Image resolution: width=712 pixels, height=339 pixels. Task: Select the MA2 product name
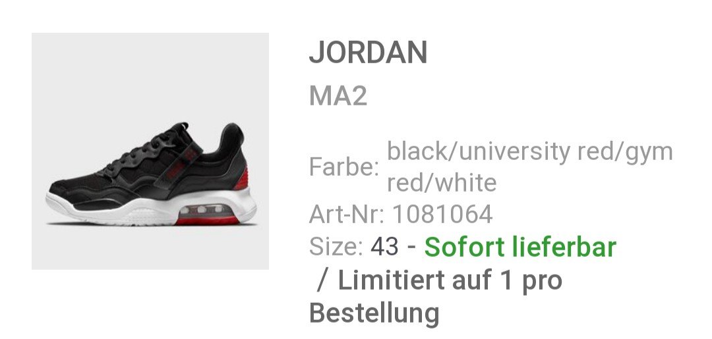(x=338, y=96)
